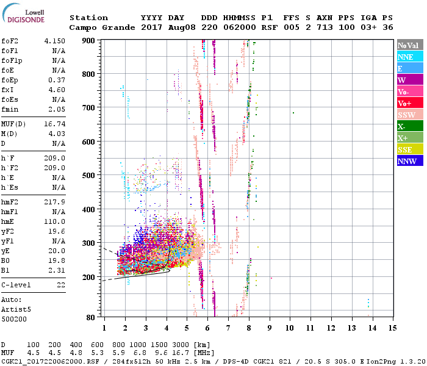Select the Vo+ red legend swatch

tap(410, 103)
